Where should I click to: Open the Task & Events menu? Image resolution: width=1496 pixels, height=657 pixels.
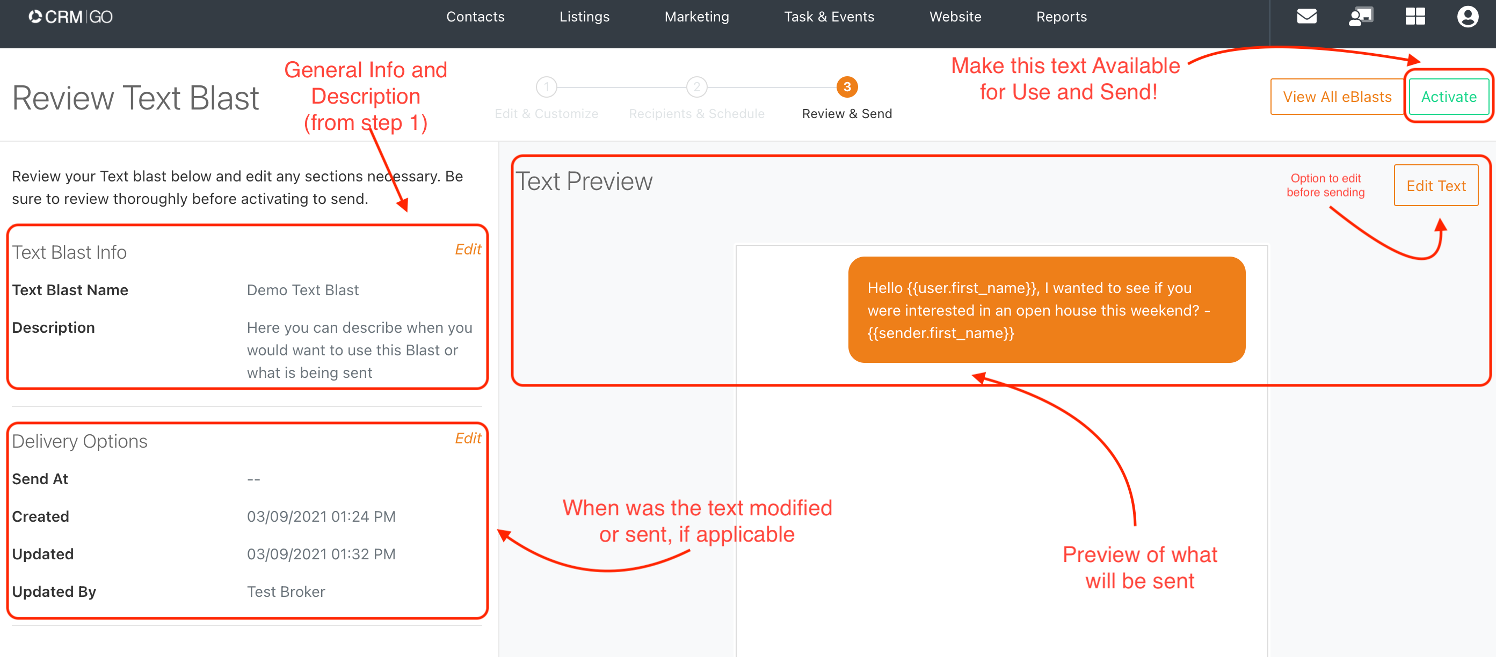[x=829, y=17]
